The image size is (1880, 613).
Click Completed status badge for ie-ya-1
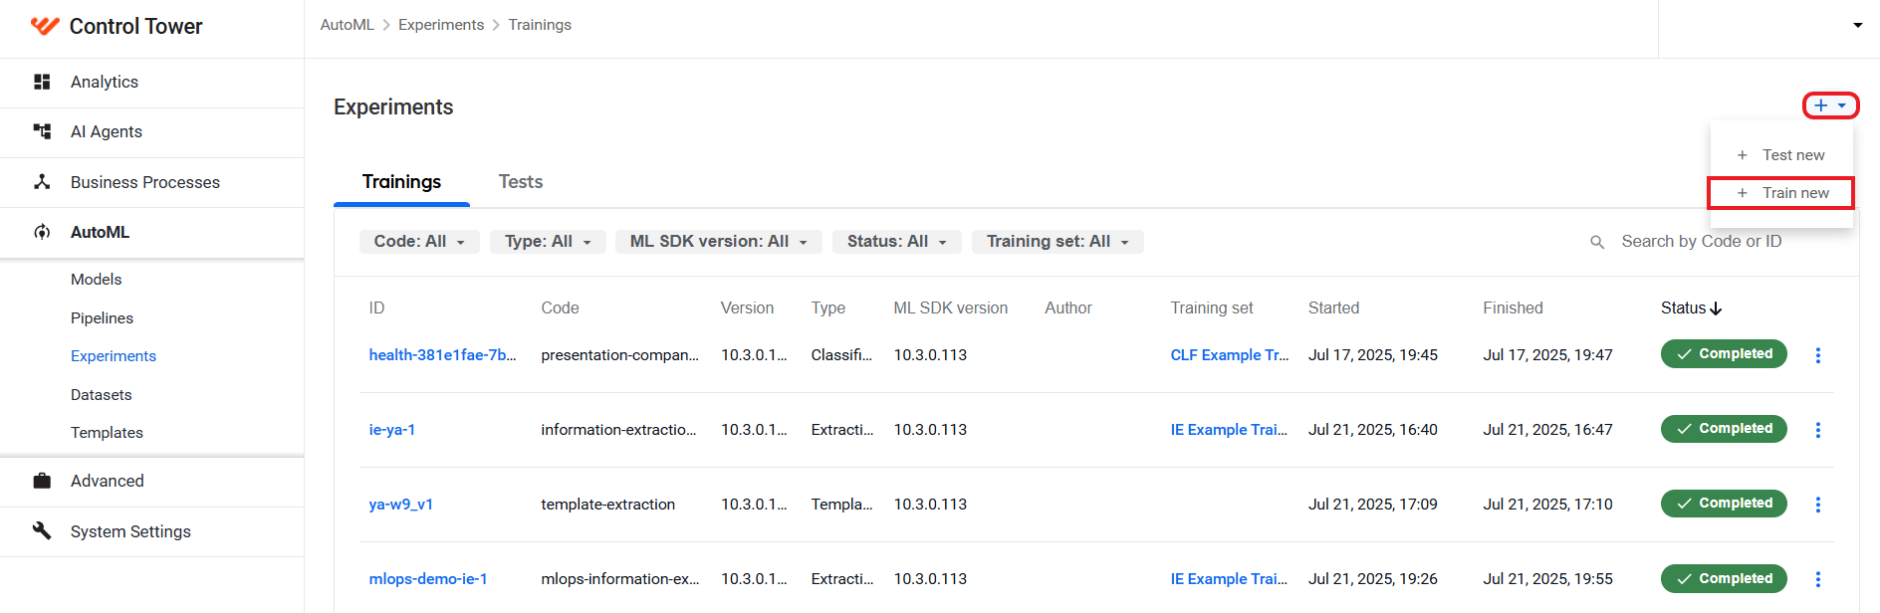coord(1724,429)
